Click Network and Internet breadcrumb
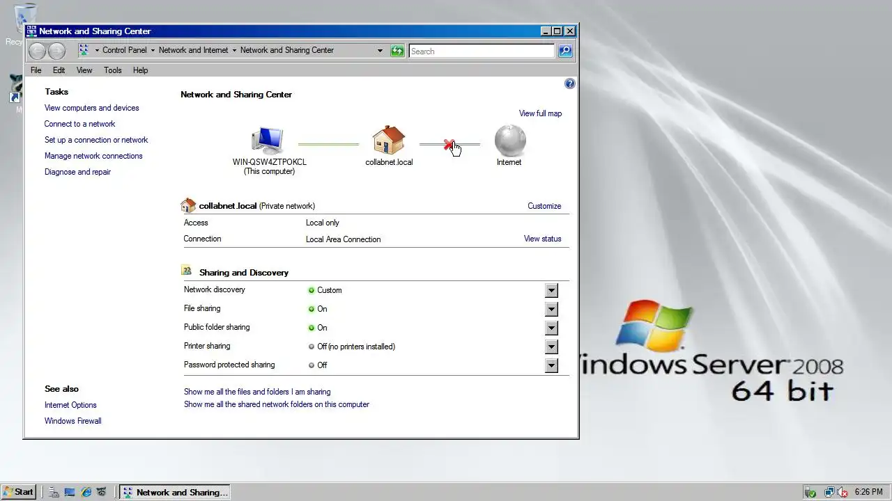 (x=194, y=50)
